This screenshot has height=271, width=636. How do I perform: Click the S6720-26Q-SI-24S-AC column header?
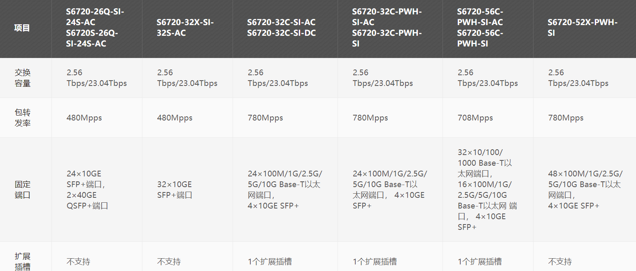(95, 28)
